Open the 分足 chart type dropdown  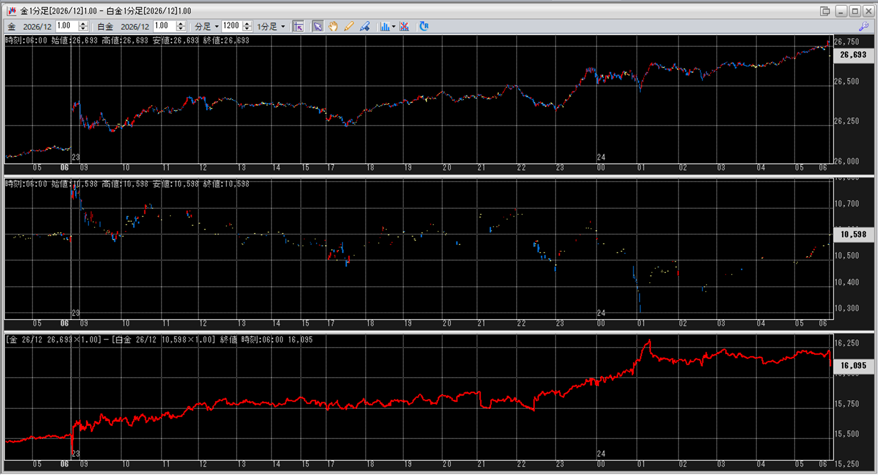point(206,27)
